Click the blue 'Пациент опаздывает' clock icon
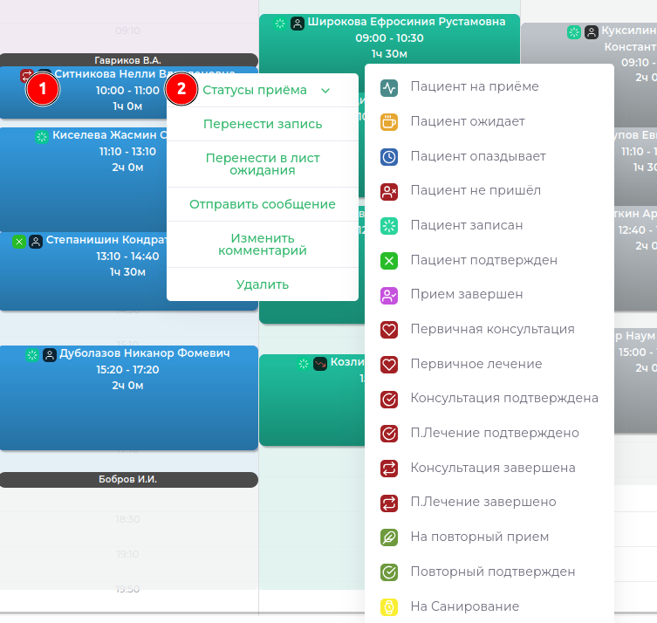 point(389,156)
